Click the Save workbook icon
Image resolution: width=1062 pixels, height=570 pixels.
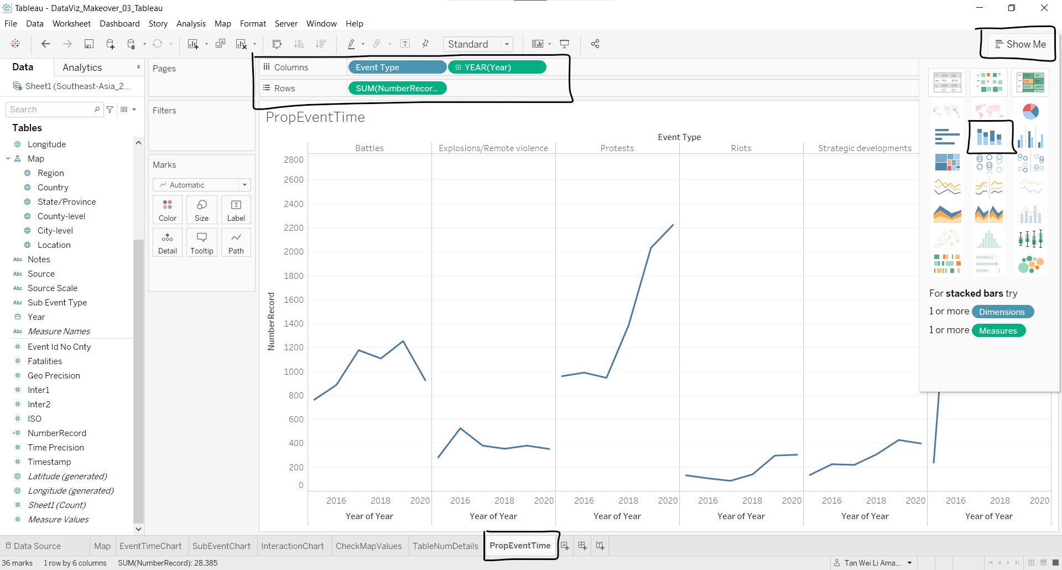coord(88,44)
